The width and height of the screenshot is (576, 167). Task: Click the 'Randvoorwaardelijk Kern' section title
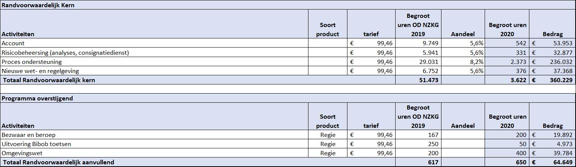[x=38, y=5]
